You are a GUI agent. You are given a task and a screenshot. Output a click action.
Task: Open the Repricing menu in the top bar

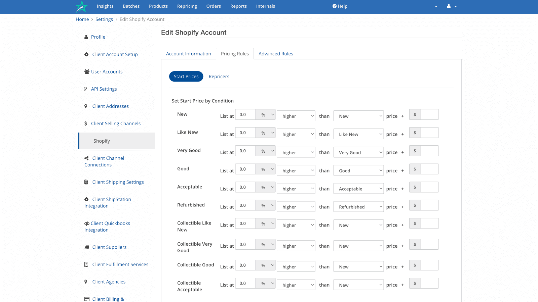pyautogui.click(x=187, y=6)
